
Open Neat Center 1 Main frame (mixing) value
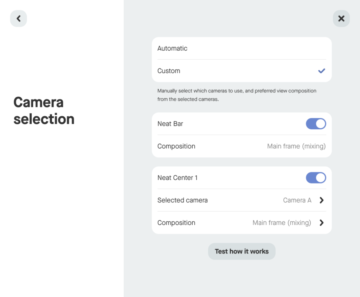pyautogui.click(x=282, y=223)
